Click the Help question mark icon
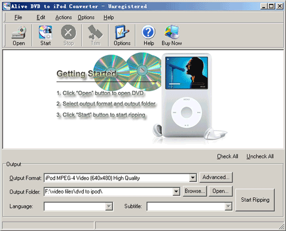286x231 pixels. 148,33
